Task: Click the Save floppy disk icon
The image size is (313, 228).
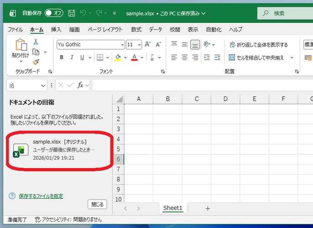Action: [72, 13]
